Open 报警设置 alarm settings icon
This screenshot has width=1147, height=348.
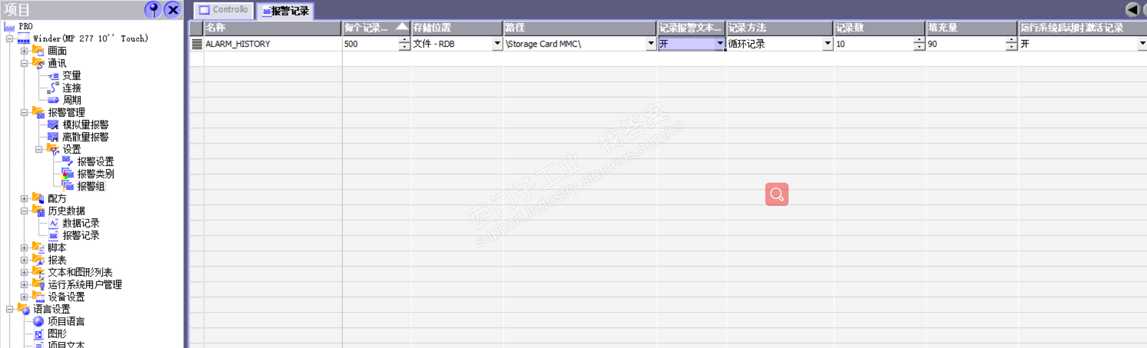pyautogui.click(x=68, y=162)
